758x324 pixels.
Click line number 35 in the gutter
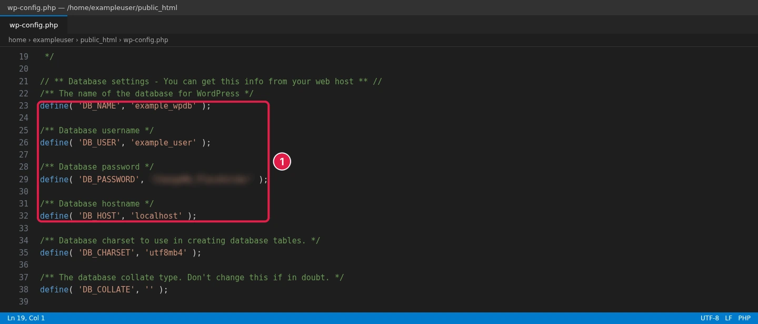[x=24, y=253]
